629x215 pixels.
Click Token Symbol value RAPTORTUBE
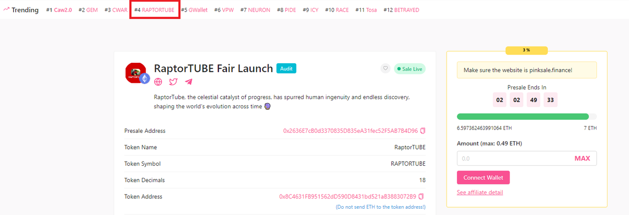(x=408, y=164)
